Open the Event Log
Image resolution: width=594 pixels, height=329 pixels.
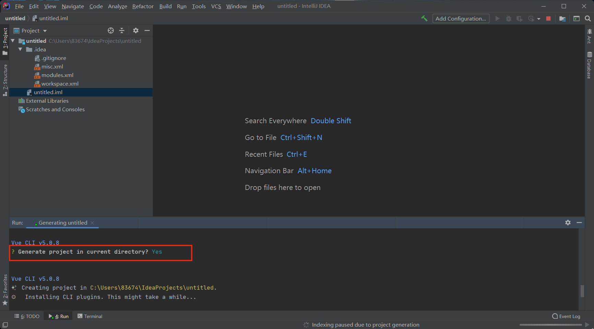coord(566,316)
